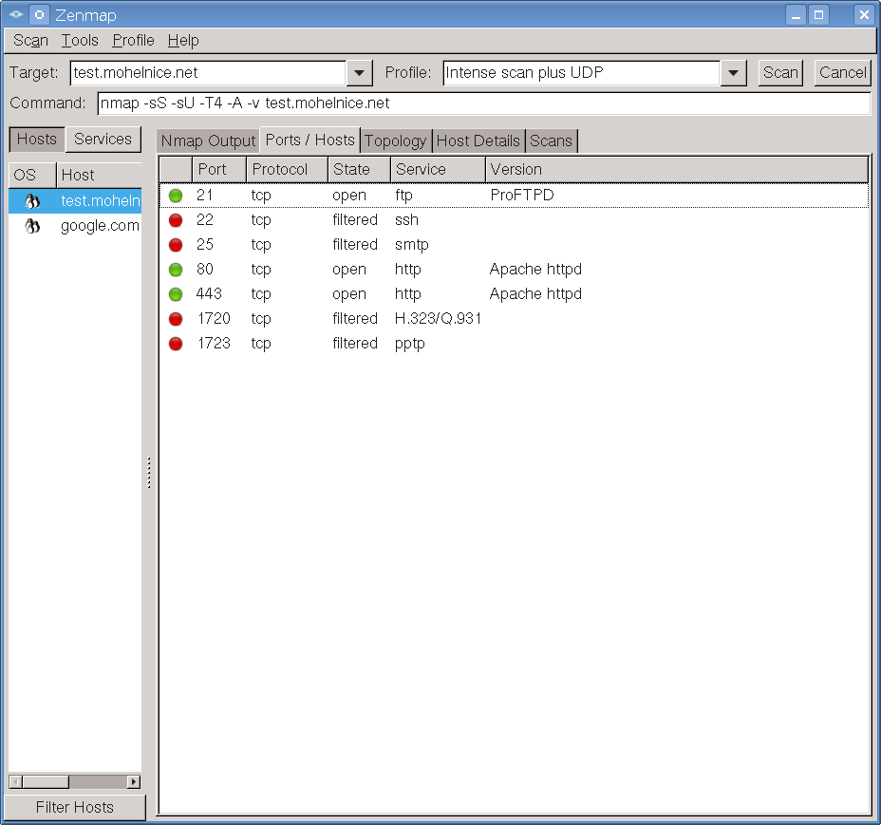This screenshot has height=825, width=881.
Task: Click the green open status icon for port 21
Action: (176, 196)
